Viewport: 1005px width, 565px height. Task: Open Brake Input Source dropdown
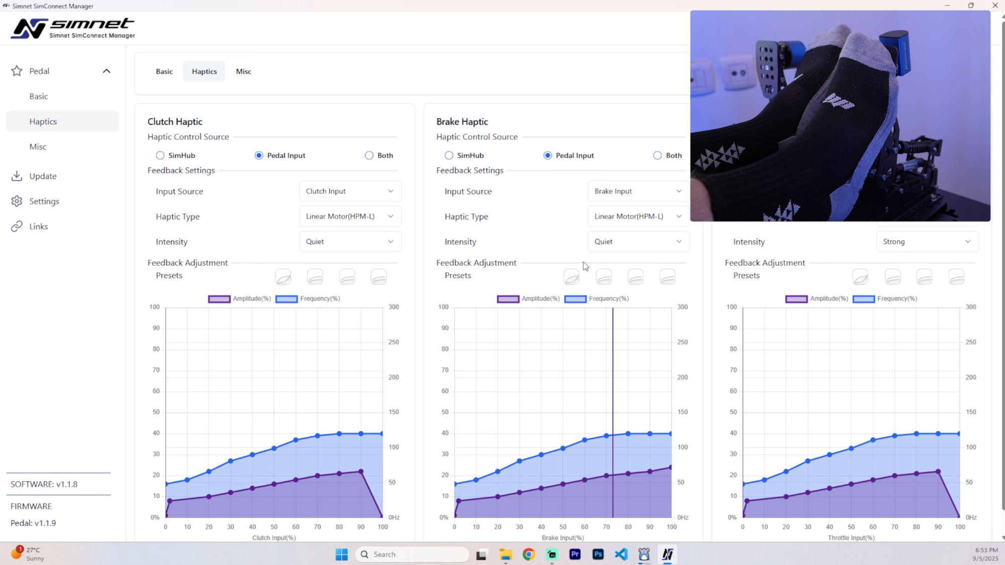tap(639, 191)
